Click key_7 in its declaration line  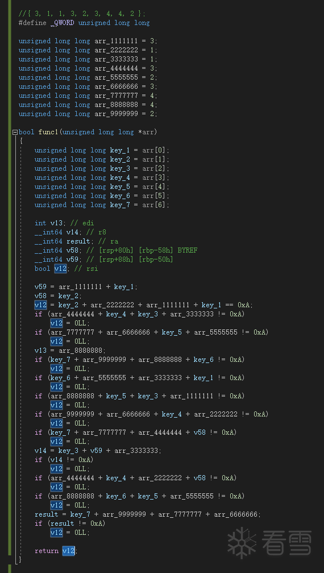coord(120,205)
